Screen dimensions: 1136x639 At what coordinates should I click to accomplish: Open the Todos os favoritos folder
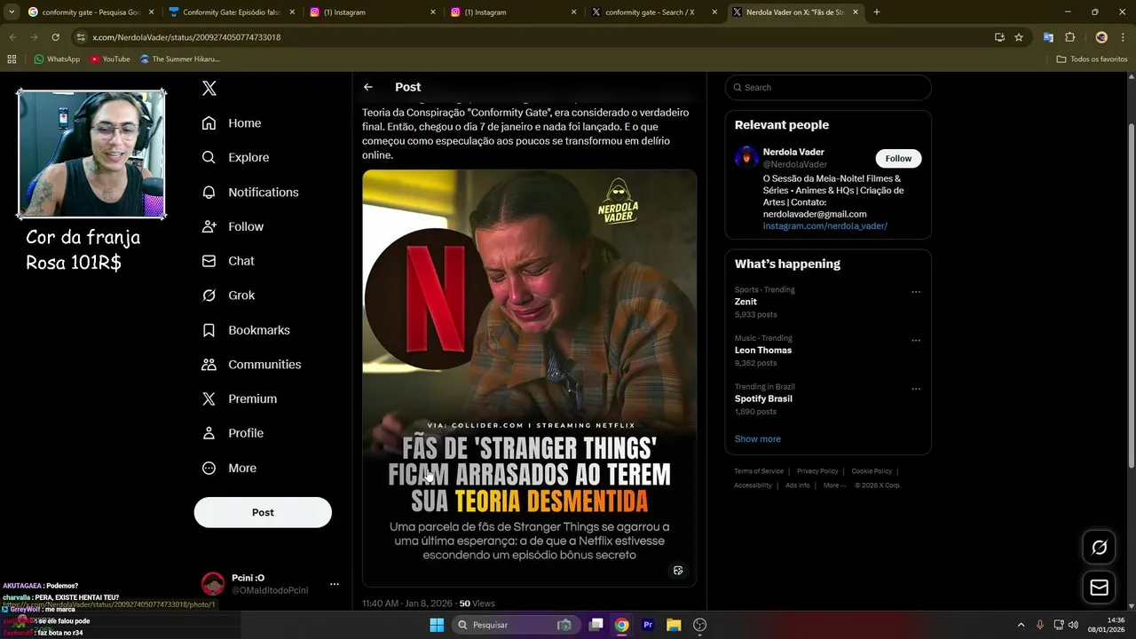pos(1092,59)
